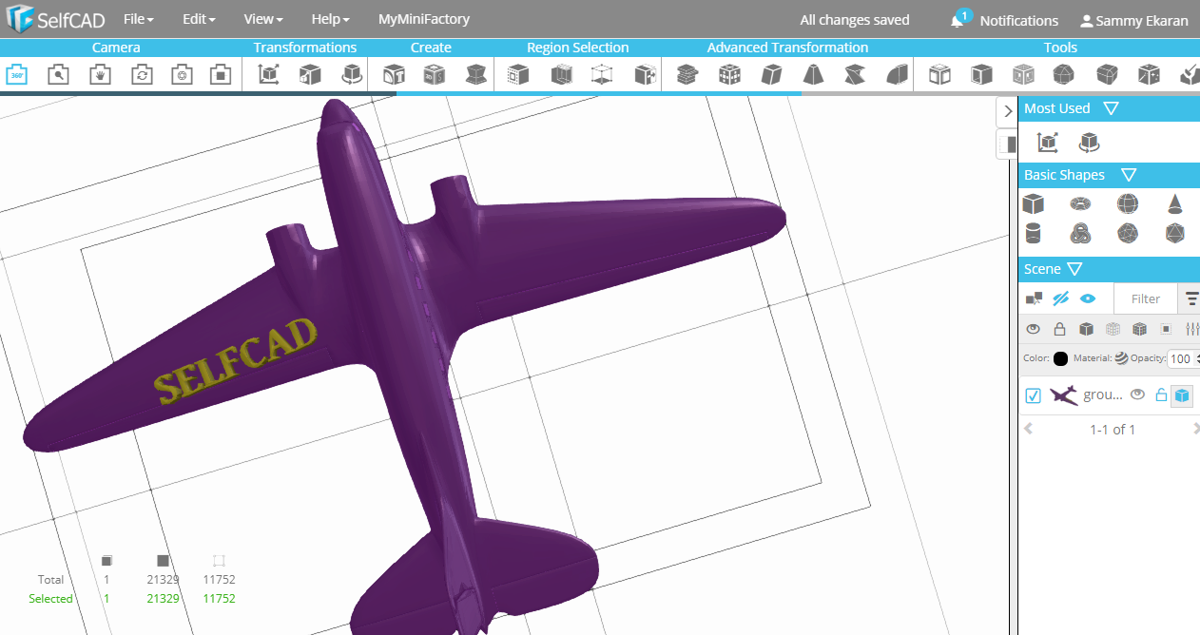This screenshot has width=1200, height=635.
Task: Collapse the Most Used panel triangle
Action: point(1111,108)
